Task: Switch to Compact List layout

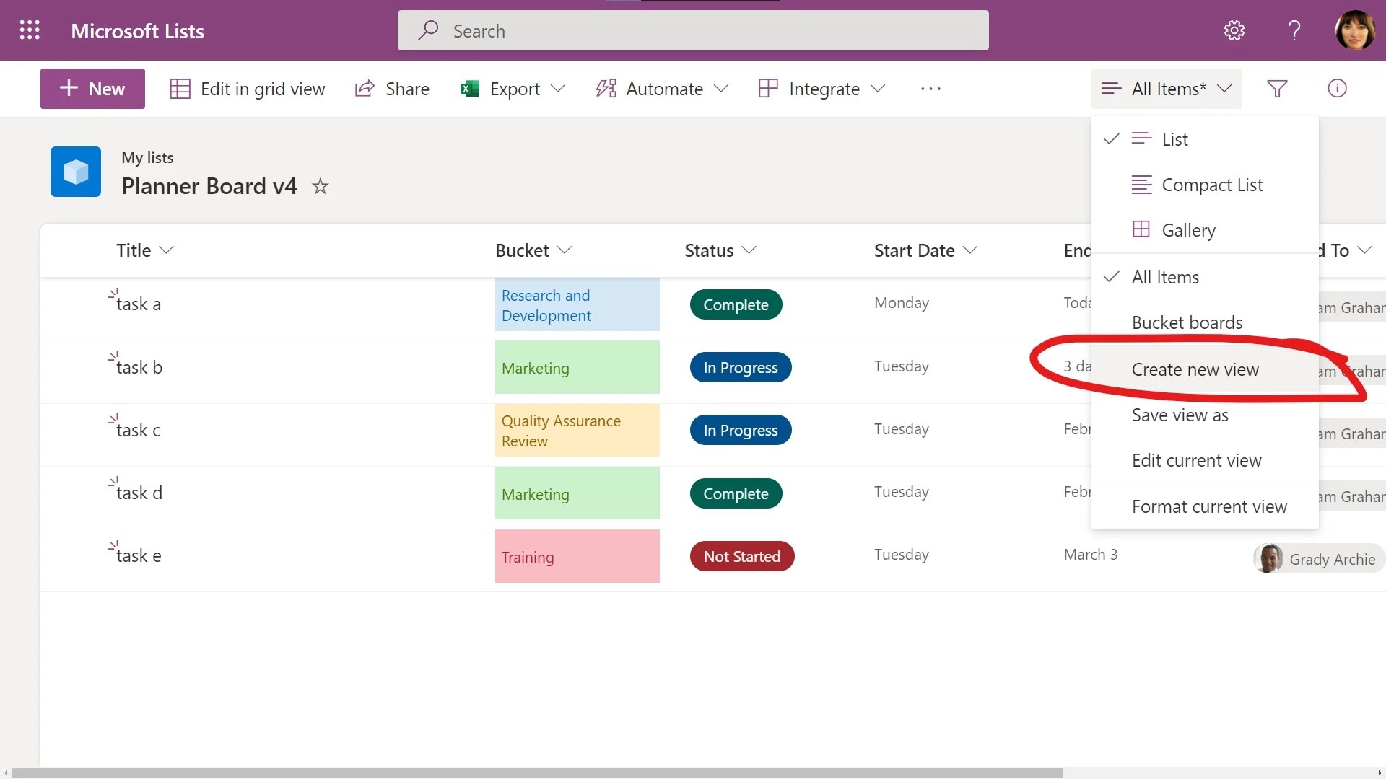Action: point(1211,185)
